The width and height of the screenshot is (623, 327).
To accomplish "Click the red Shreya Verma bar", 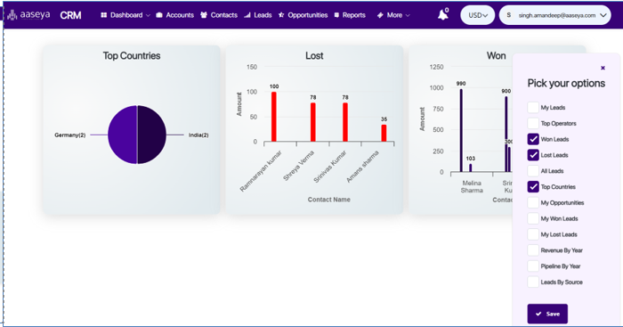I will [313, 122].
